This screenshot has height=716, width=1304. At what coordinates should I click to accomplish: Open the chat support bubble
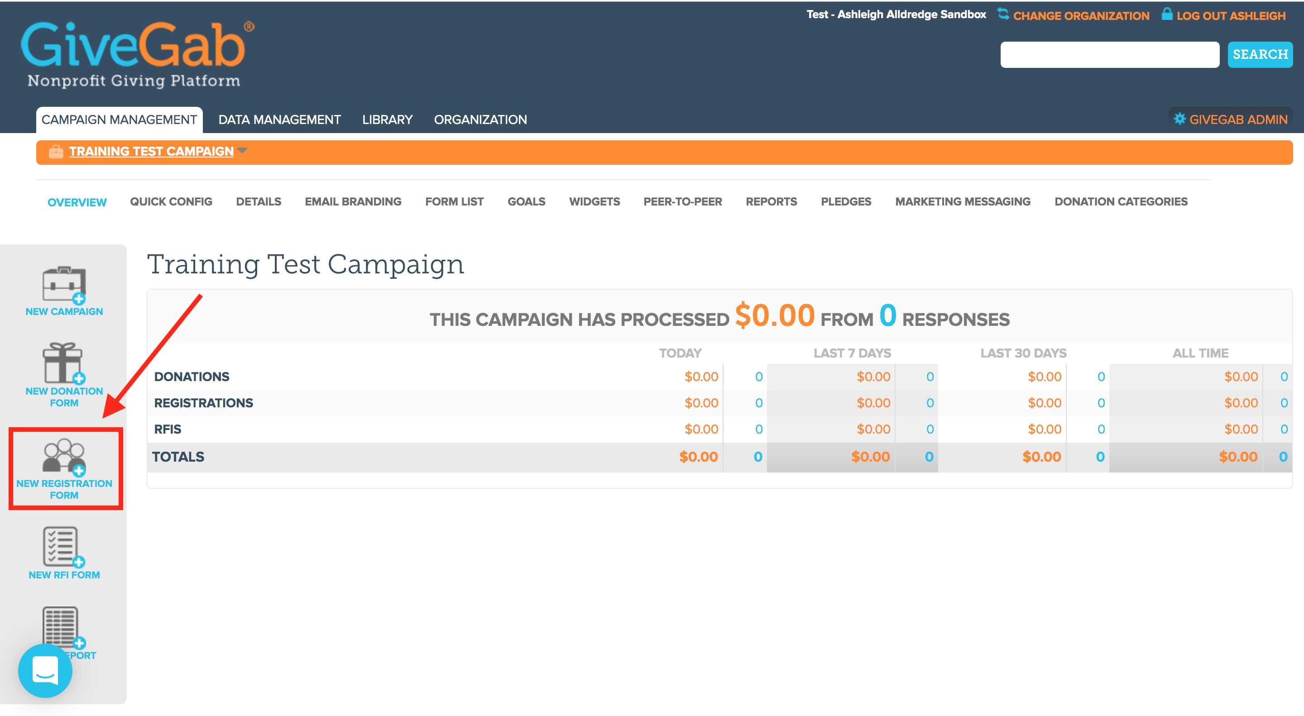coord(46,671)
